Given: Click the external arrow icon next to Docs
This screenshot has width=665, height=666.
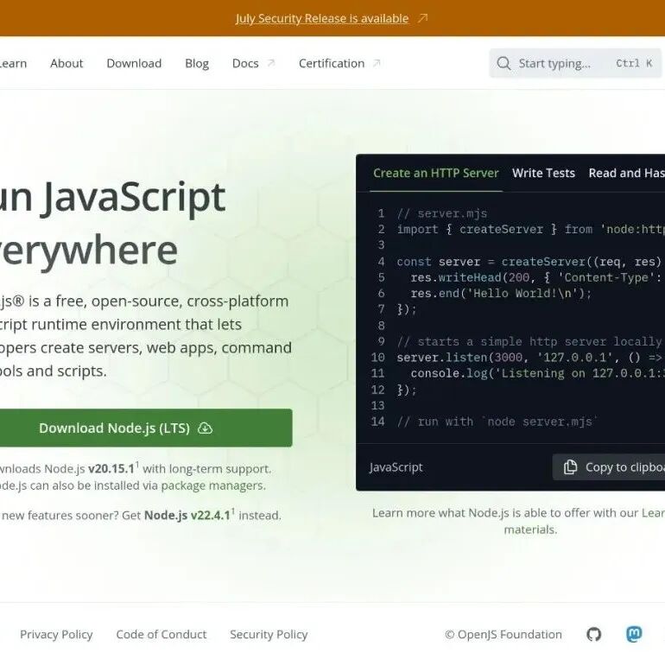Looking at the screenshot, I should coord(271,63).
